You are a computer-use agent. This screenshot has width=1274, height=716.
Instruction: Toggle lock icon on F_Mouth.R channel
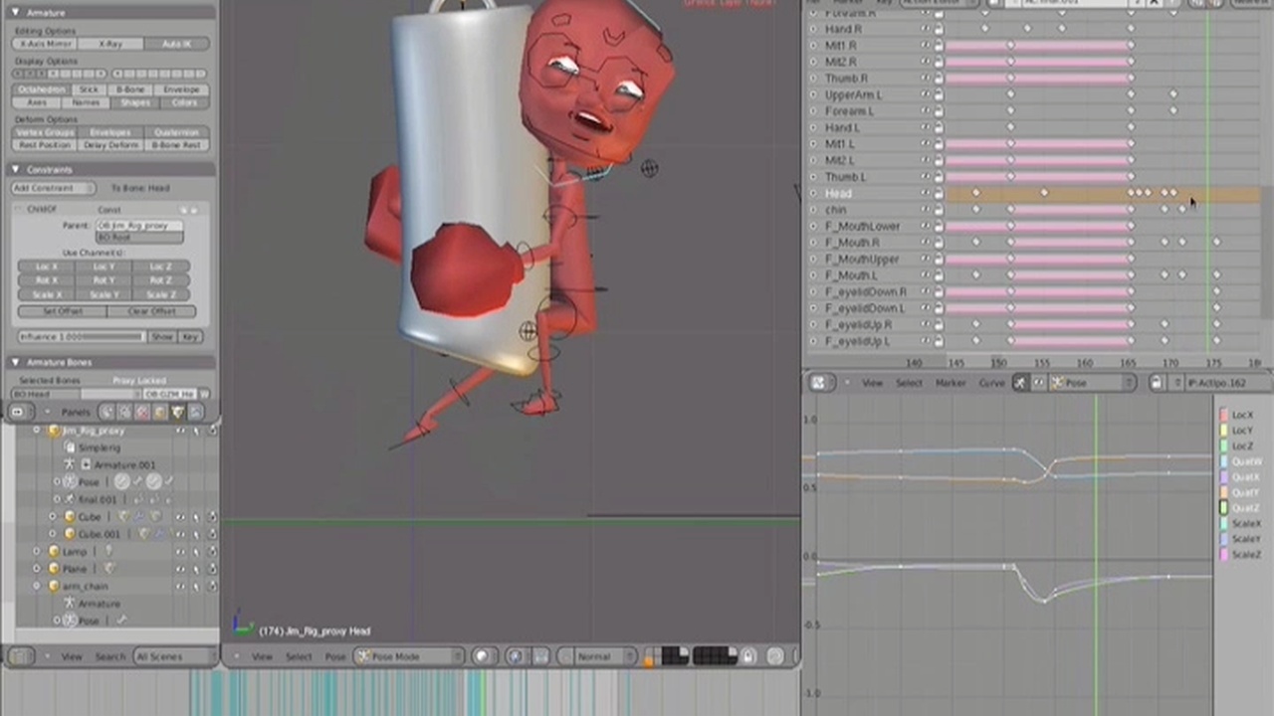938,243
